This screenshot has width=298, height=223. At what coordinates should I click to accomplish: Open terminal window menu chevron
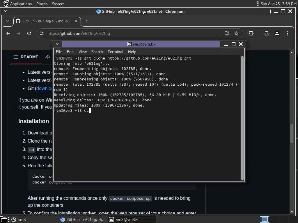57,44
